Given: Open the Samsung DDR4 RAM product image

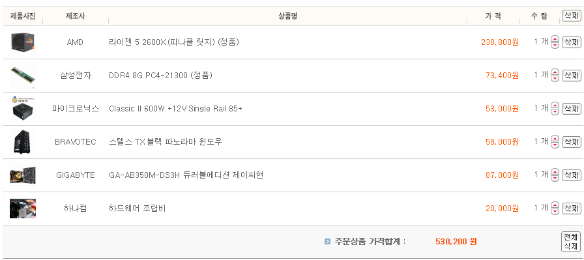Looking at the screenshot, I should 23,76.
